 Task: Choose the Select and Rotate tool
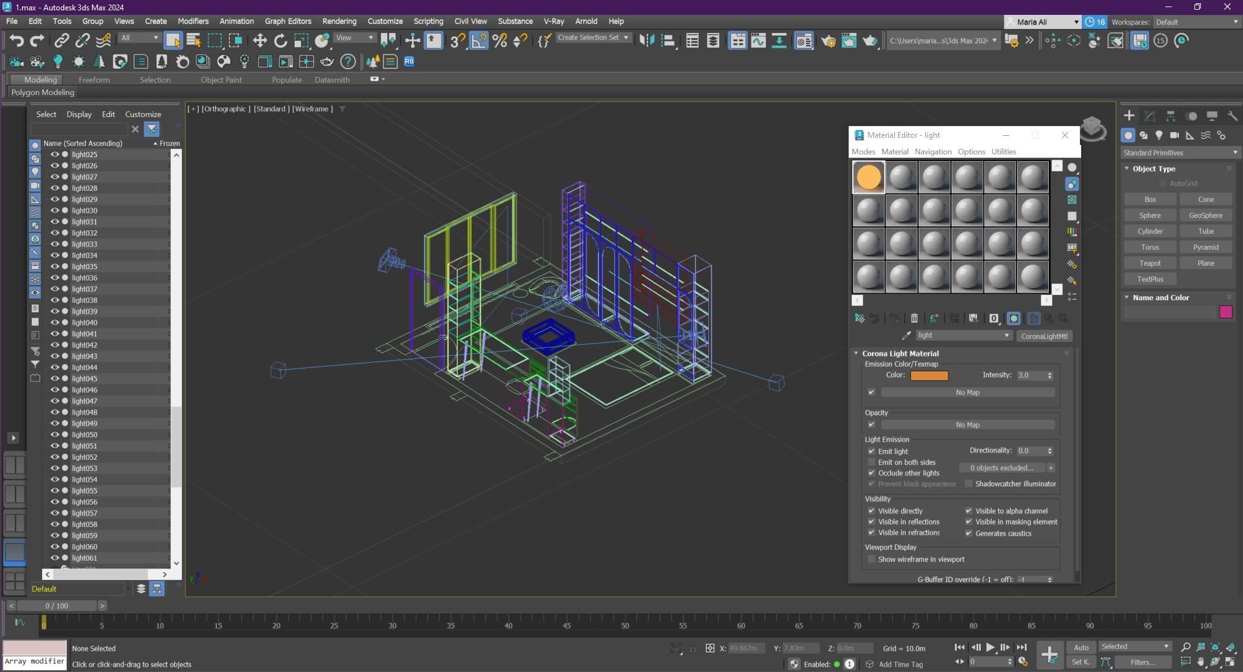click(280, 41)
